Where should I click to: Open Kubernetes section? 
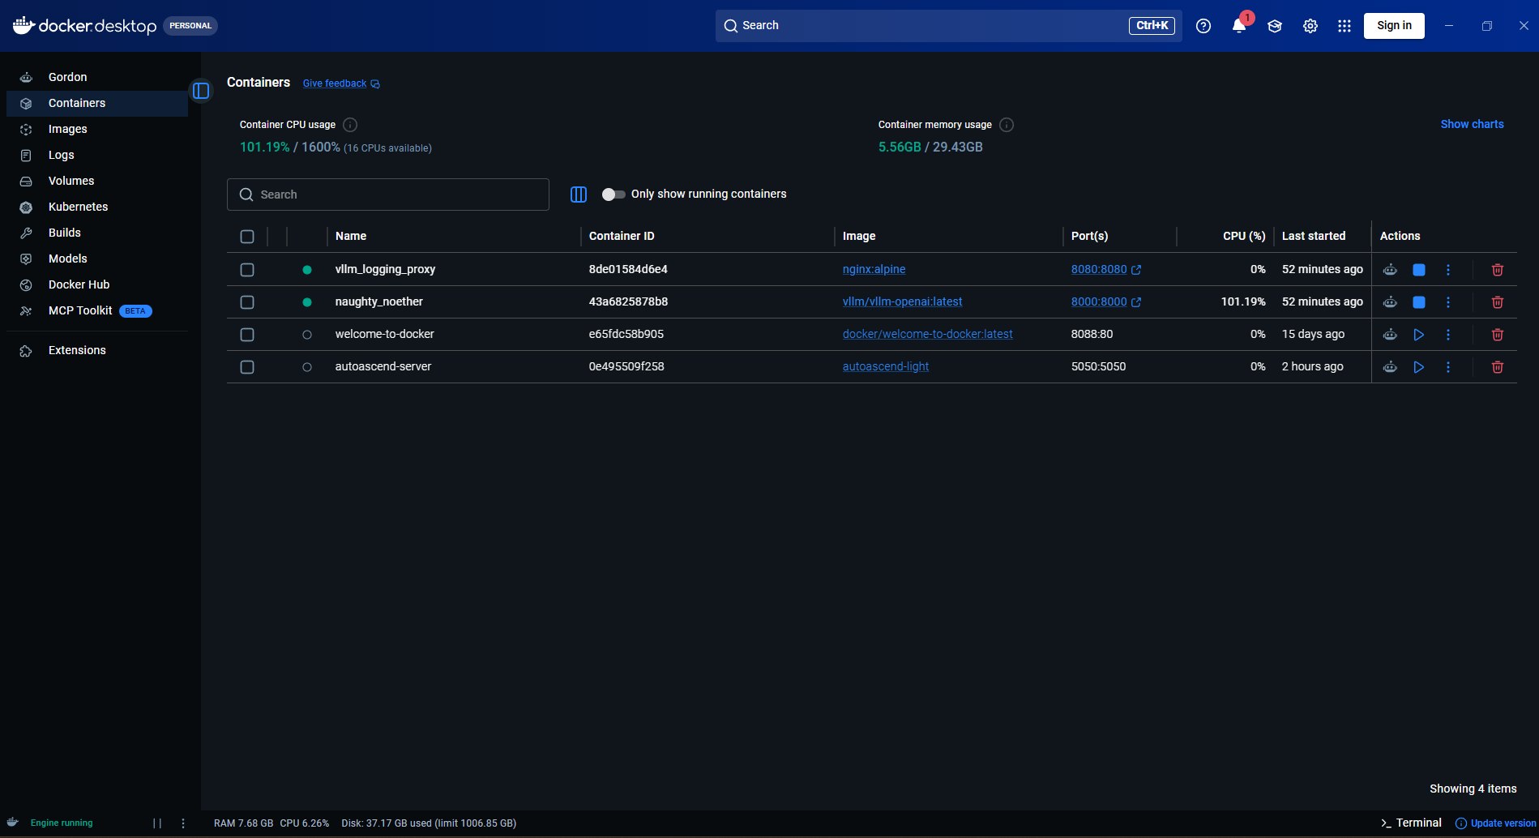pyautogui.click(x=97, y=207)
